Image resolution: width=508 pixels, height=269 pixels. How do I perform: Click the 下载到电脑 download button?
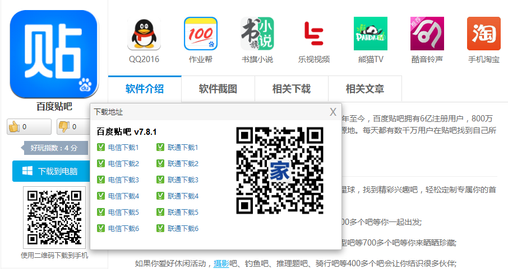(x=51, y=171)
